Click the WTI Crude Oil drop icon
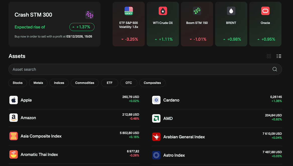This screenshot has height=166, width=293. pos(163,11)
